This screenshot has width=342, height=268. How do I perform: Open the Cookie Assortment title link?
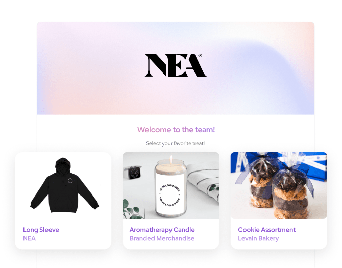[x=267, y=230]
